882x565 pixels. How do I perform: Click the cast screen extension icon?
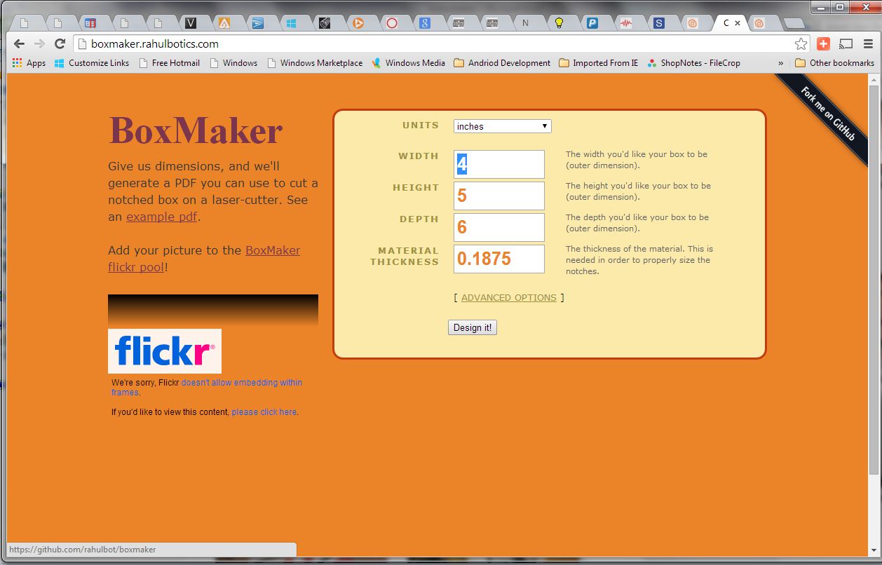(846, 43)
